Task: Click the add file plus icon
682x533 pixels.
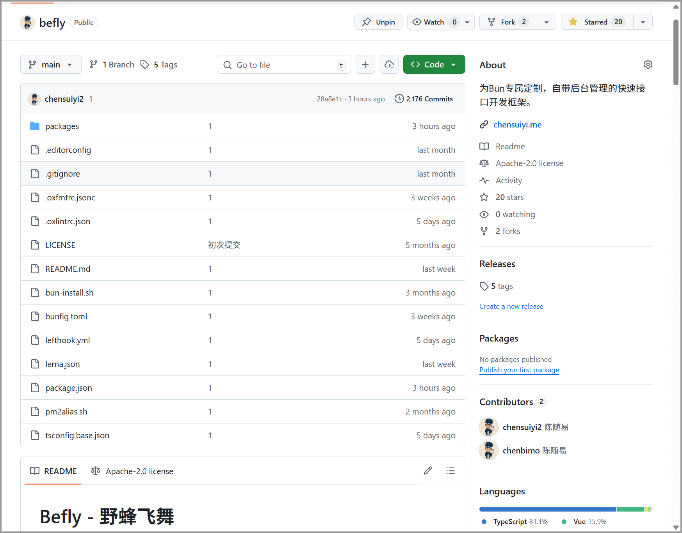Action: pyautogui.click(x=365, y=65)
